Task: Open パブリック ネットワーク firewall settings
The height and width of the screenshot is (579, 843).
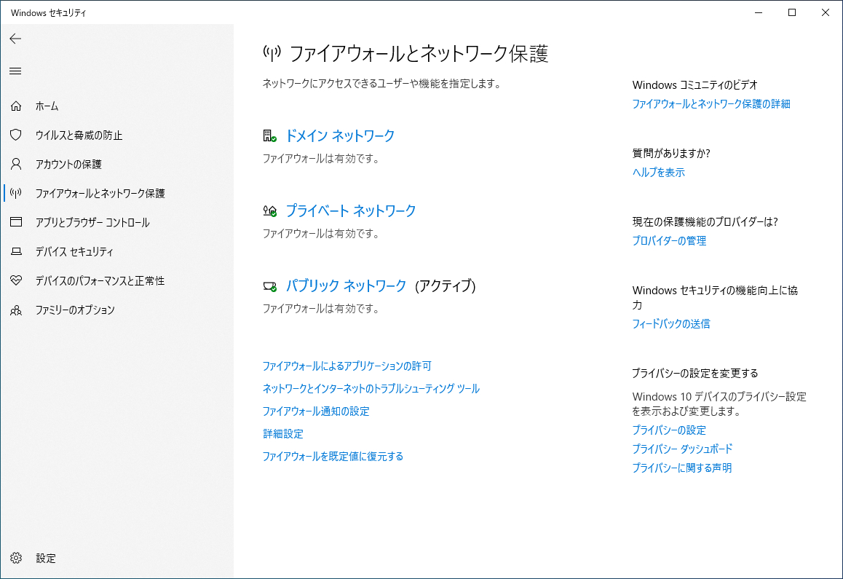Action: (x=346, y=285)
